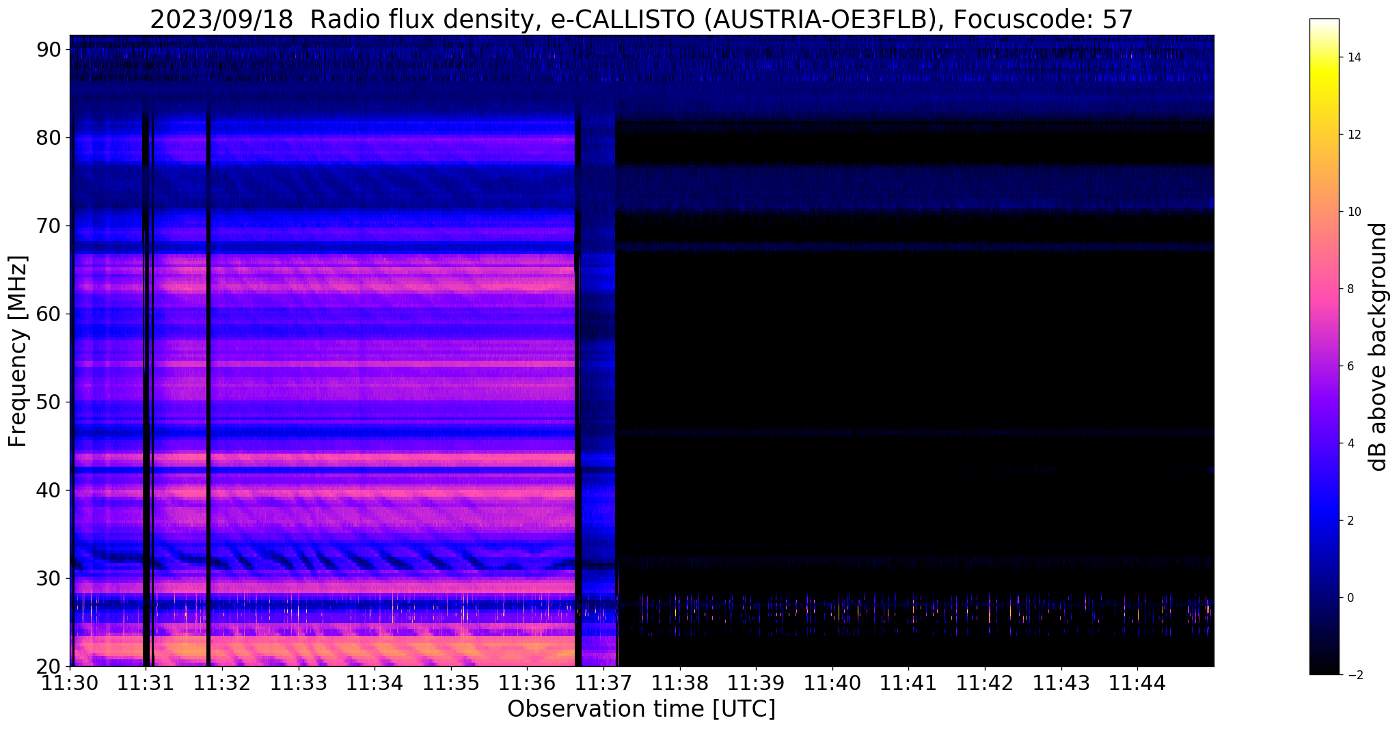1399x729 pixels.
Task: Click the 50 MHz frequency tick label
Action: [x=49, y=402]
